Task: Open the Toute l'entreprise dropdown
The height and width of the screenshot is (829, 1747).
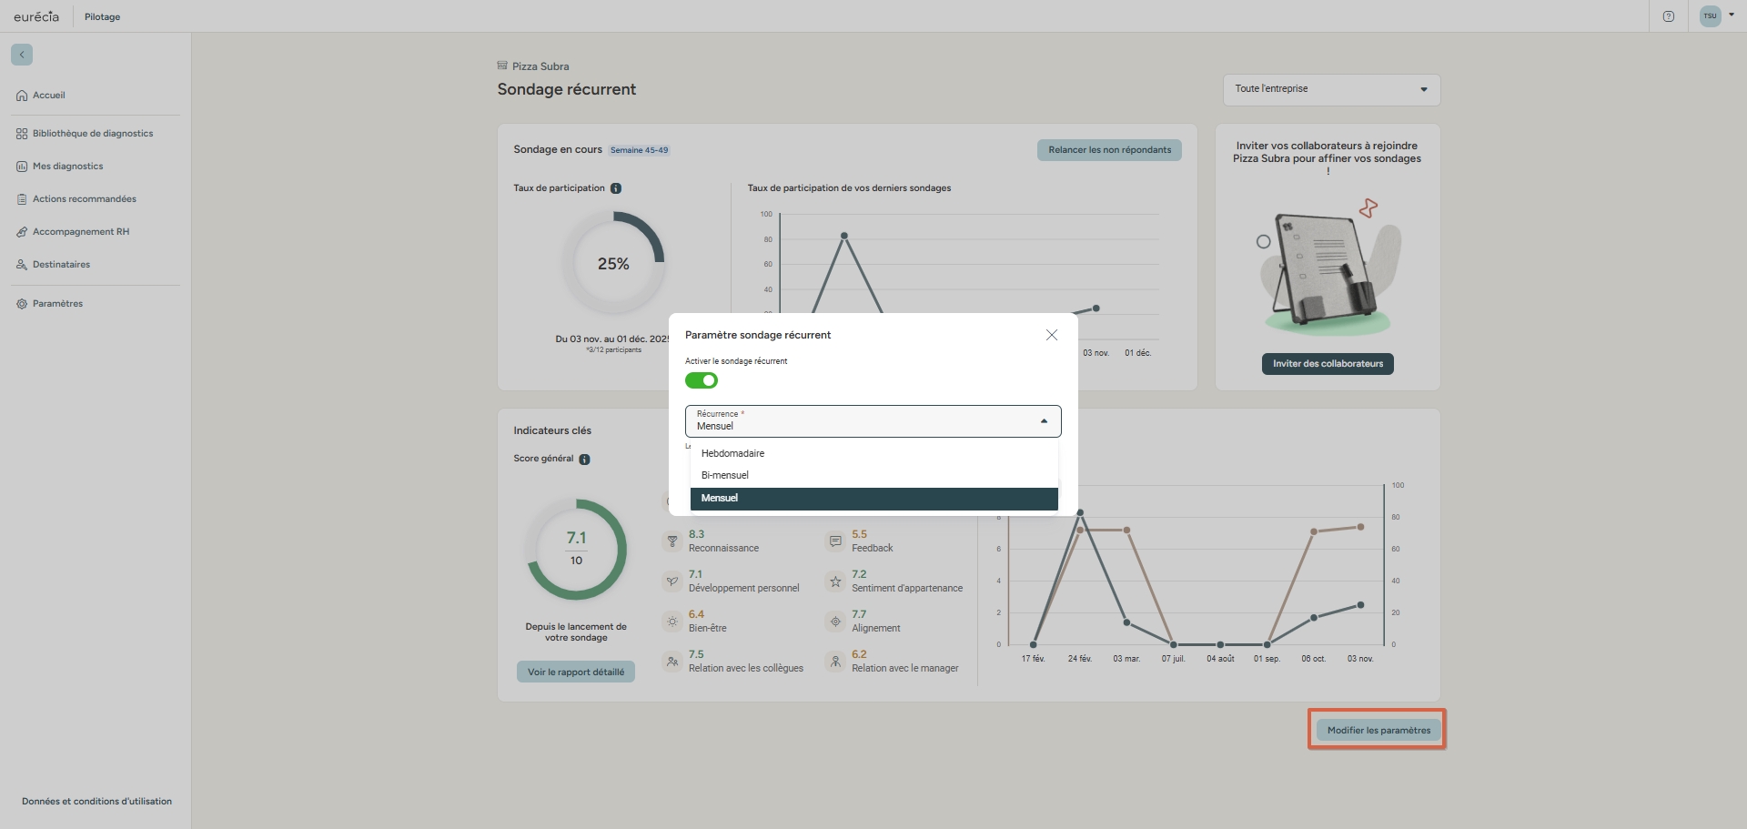Action: tap(1330, 89)
